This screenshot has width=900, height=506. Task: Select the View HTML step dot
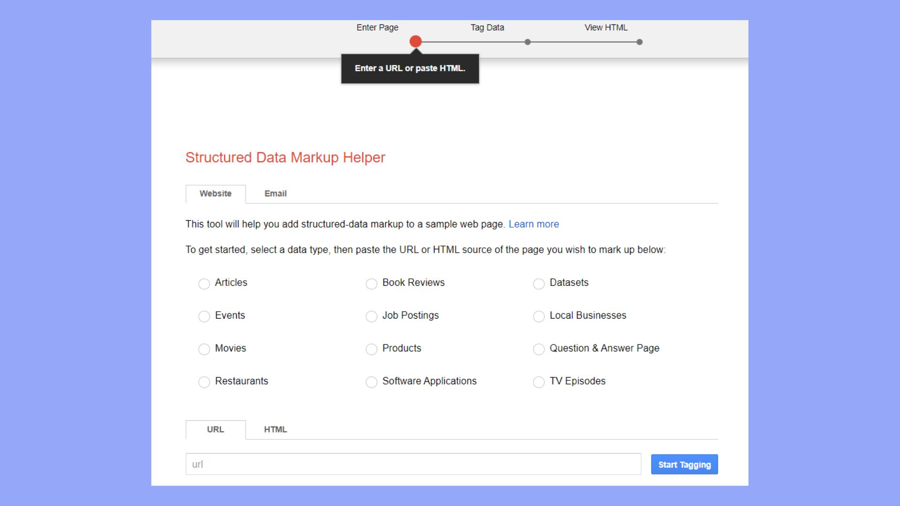(x=639, y=42)
